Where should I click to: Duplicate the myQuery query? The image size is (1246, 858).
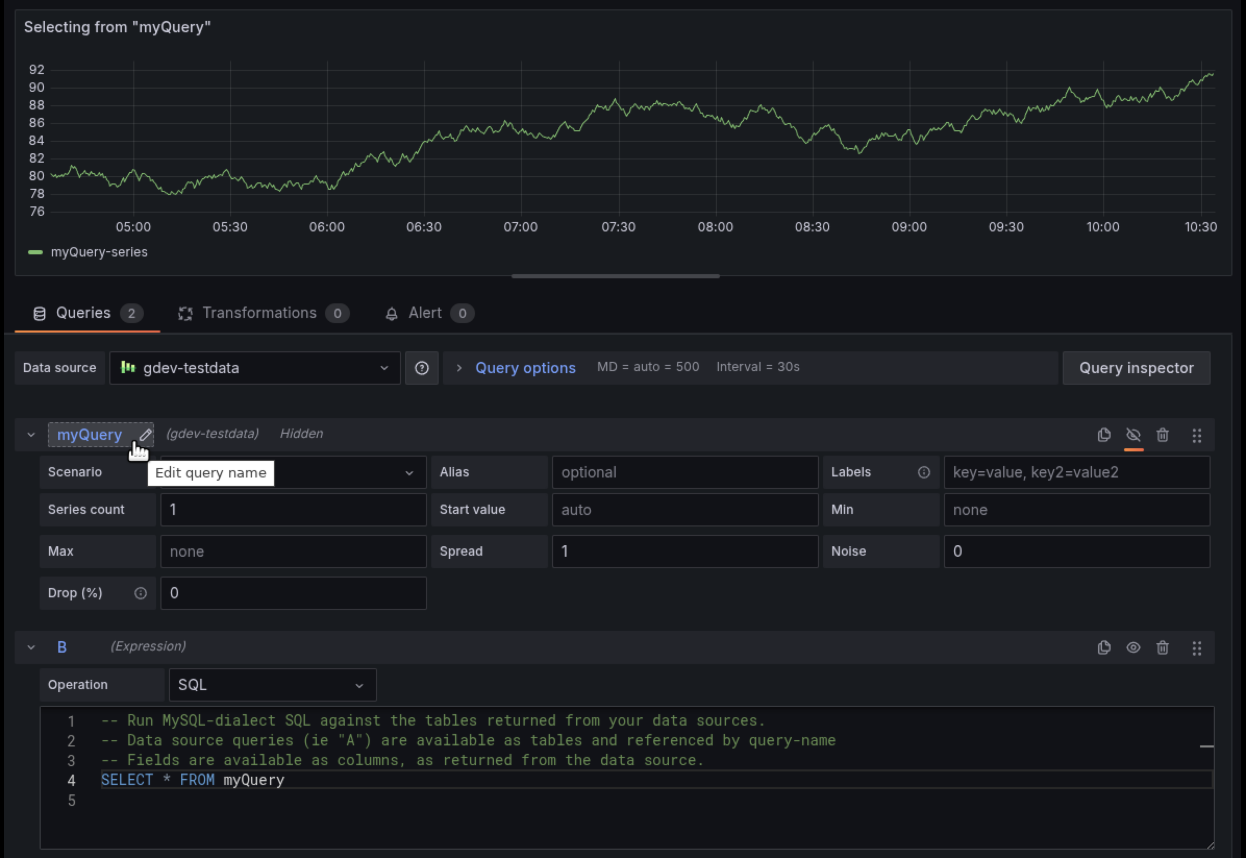(1104, 434)
